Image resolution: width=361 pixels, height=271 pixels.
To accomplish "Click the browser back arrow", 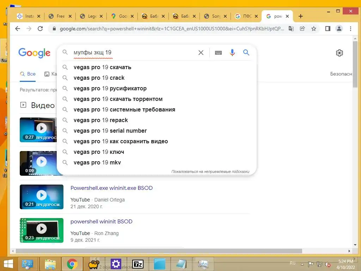I will pos(18,29).
